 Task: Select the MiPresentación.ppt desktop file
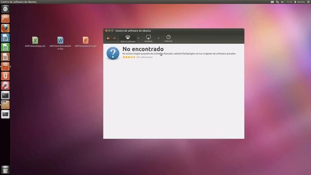pos(86,42)
